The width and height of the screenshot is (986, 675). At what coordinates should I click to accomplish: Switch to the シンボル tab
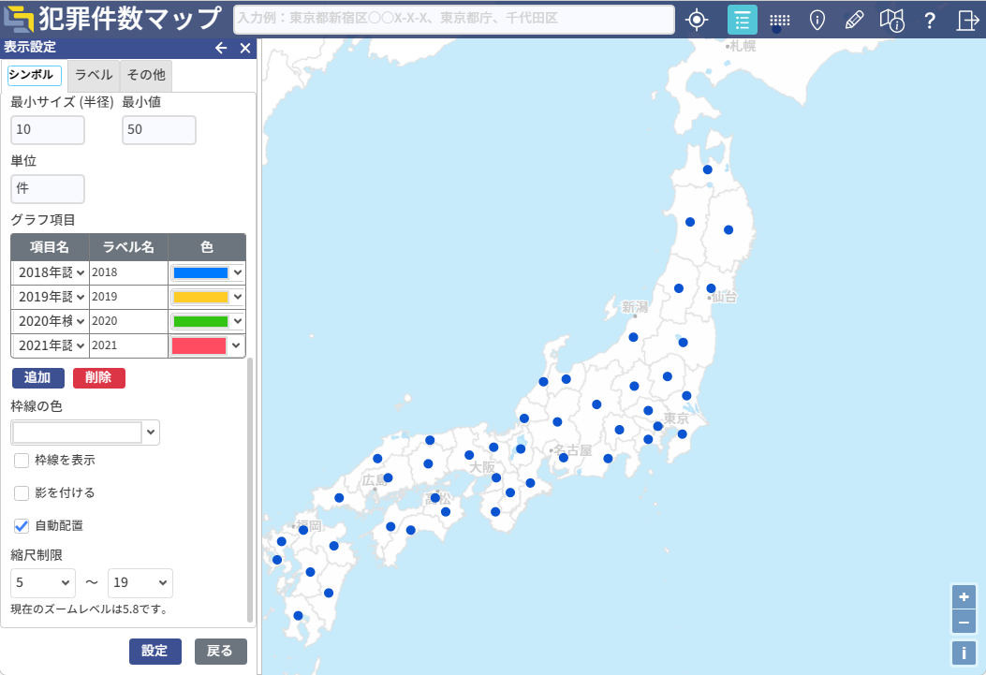tap(34, 75)
